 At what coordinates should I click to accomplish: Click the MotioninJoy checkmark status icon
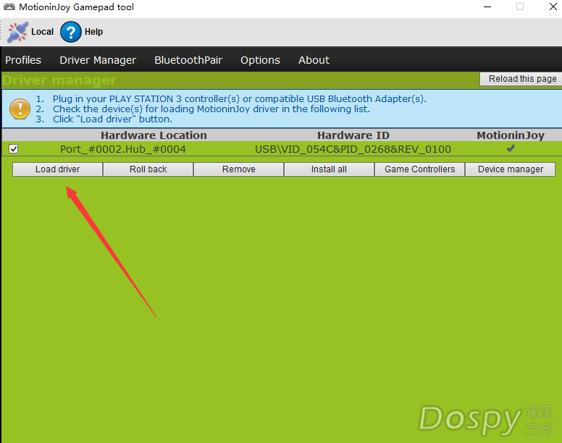pos(511,148)
